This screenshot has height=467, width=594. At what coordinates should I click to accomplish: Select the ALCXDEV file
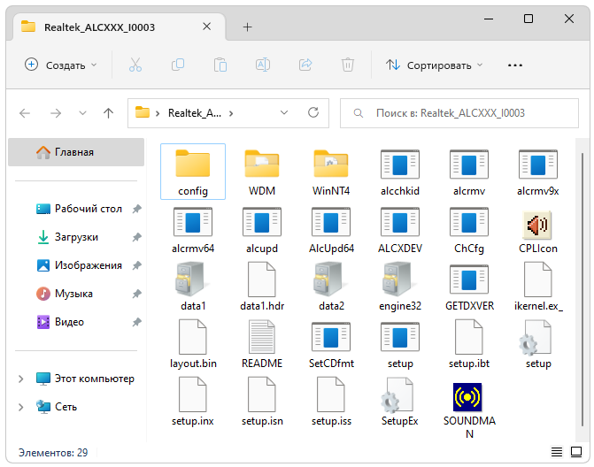[x=400, y=229]
